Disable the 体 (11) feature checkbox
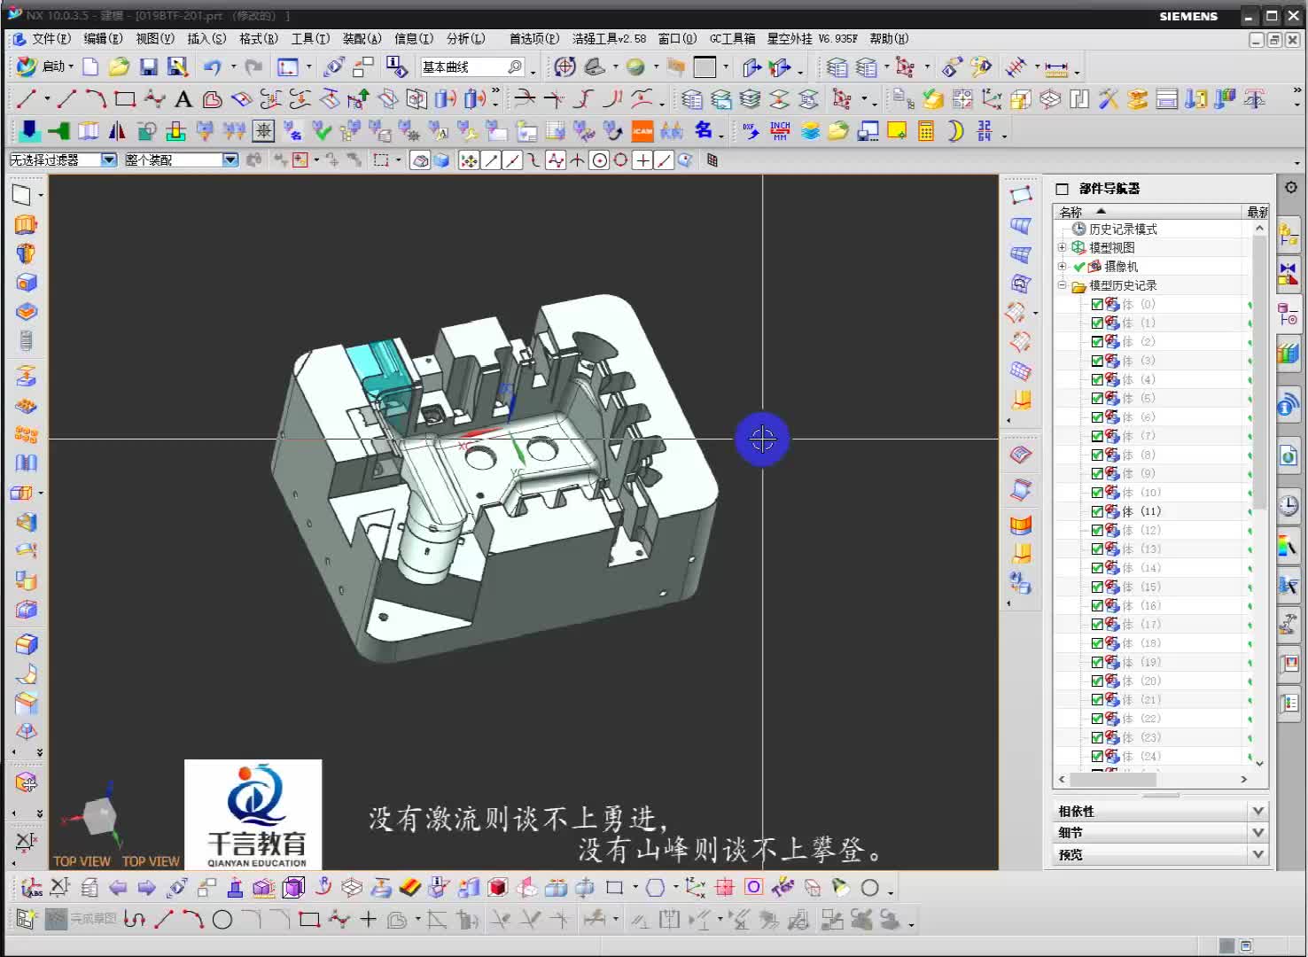The width and height of the screenshot is (1308, 957). tap(1096, 510)
